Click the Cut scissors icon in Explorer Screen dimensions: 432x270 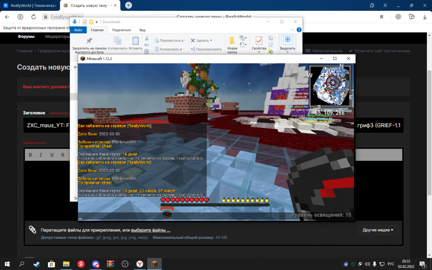pyautogui.click(x=146, y=38)
